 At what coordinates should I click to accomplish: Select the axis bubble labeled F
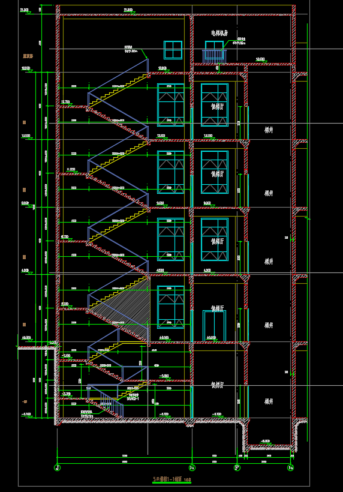click(x=237, y=467)
